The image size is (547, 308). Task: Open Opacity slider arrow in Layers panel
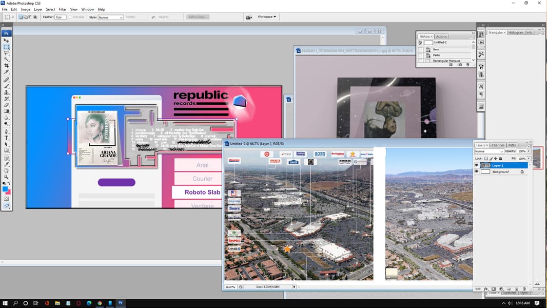529,151
